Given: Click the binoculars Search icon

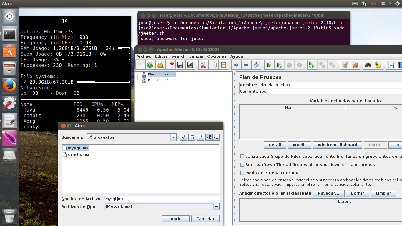Looking at the screenshot, I should pyautogui.click(x=368, y=65).
